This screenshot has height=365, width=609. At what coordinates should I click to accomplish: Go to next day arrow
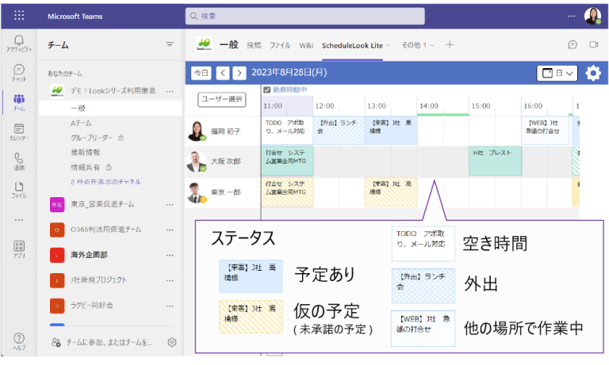[239, 73]
